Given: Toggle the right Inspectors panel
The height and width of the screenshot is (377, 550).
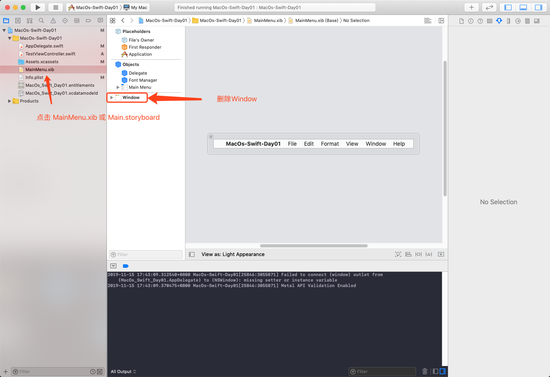Looking at the screenshot, I should pyautogui.click(x=538, y=7).
